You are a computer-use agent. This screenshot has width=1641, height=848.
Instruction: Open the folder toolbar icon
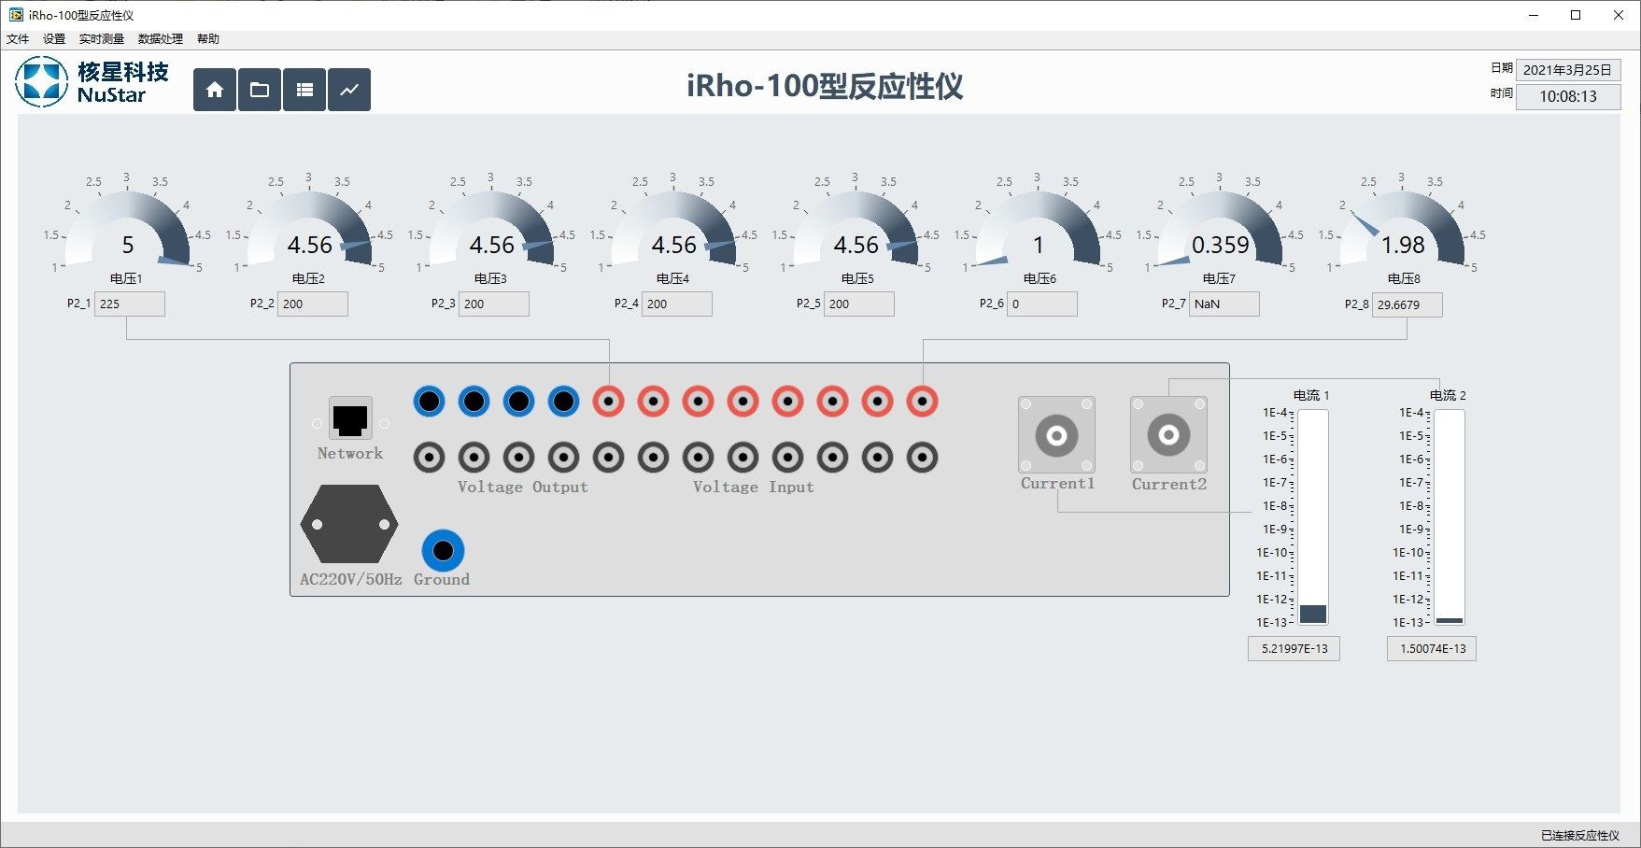pyautogui.click(x=260, y=90)
